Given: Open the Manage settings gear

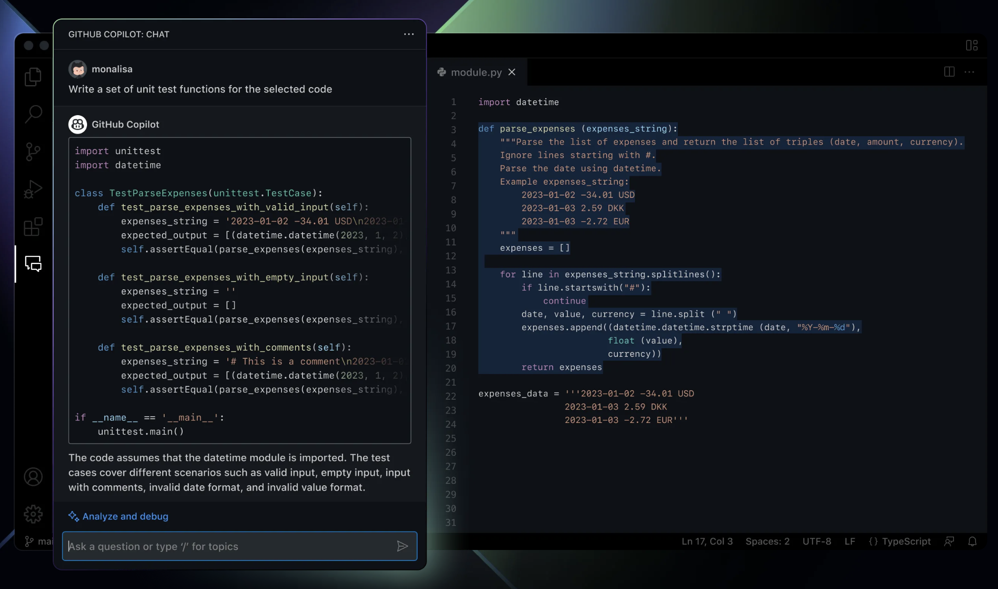Looking at the screenshot, I should pyautogui.click(x=33, y=514).
